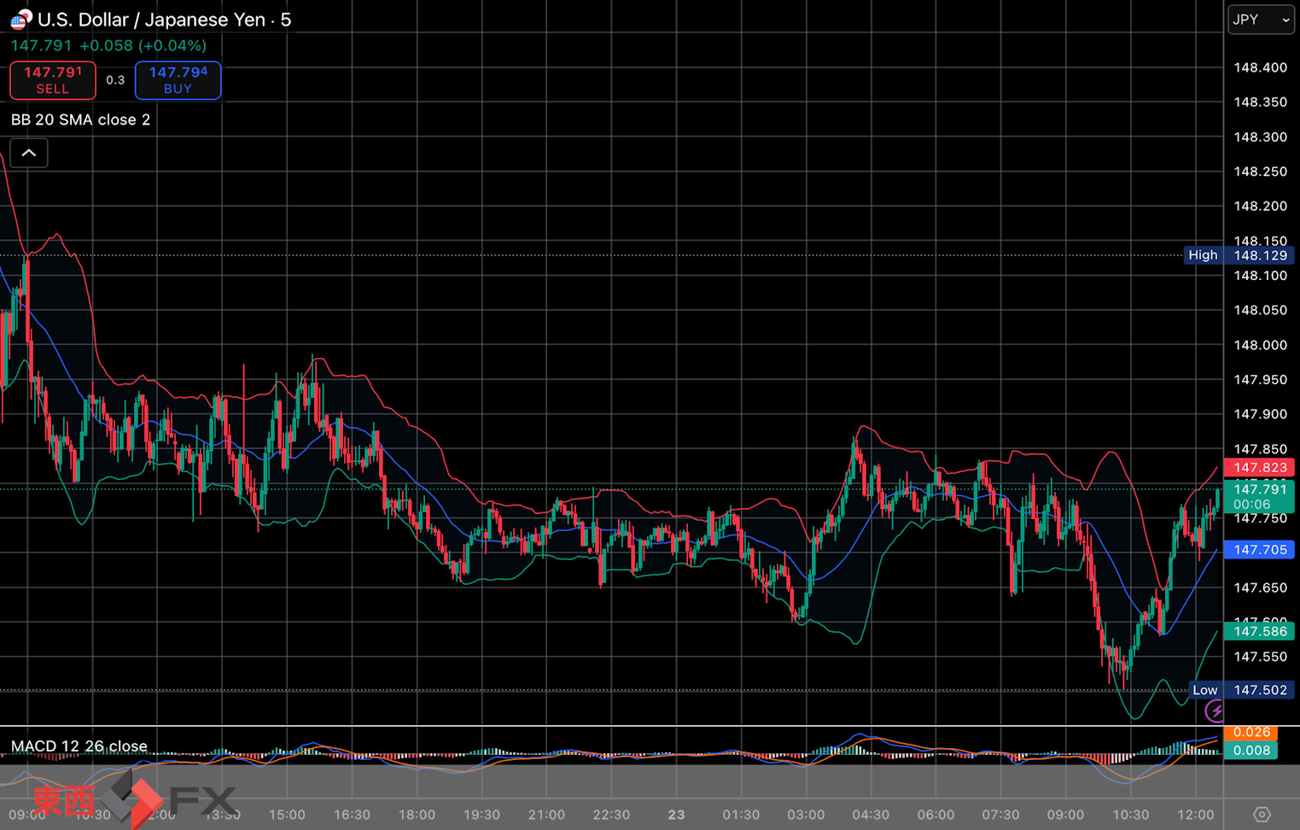This screenshot has width=1300, height=830.
Task: Select the BB 20 SMA close 2 indicator
Action: (x=81, y=120)
